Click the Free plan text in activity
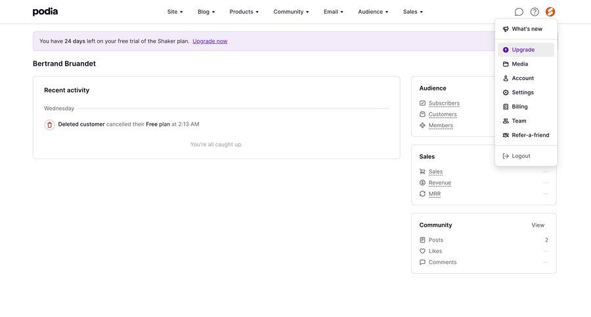591x317 pixels. coord(158,124)
